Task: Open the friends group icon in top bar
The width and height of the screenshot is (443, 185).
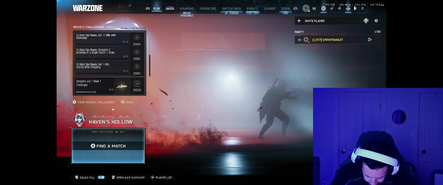Action: coord(355,8)
